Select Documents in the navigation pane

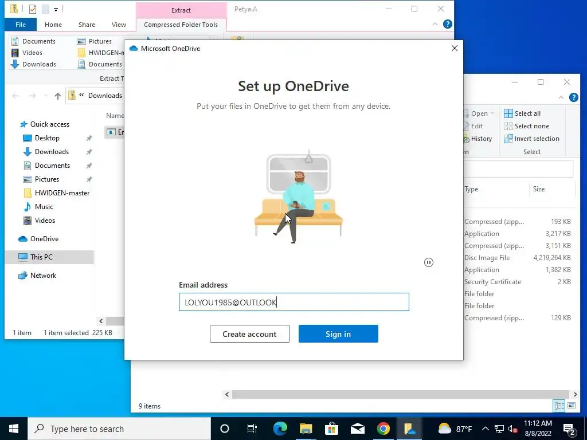(x=52, y=166)
